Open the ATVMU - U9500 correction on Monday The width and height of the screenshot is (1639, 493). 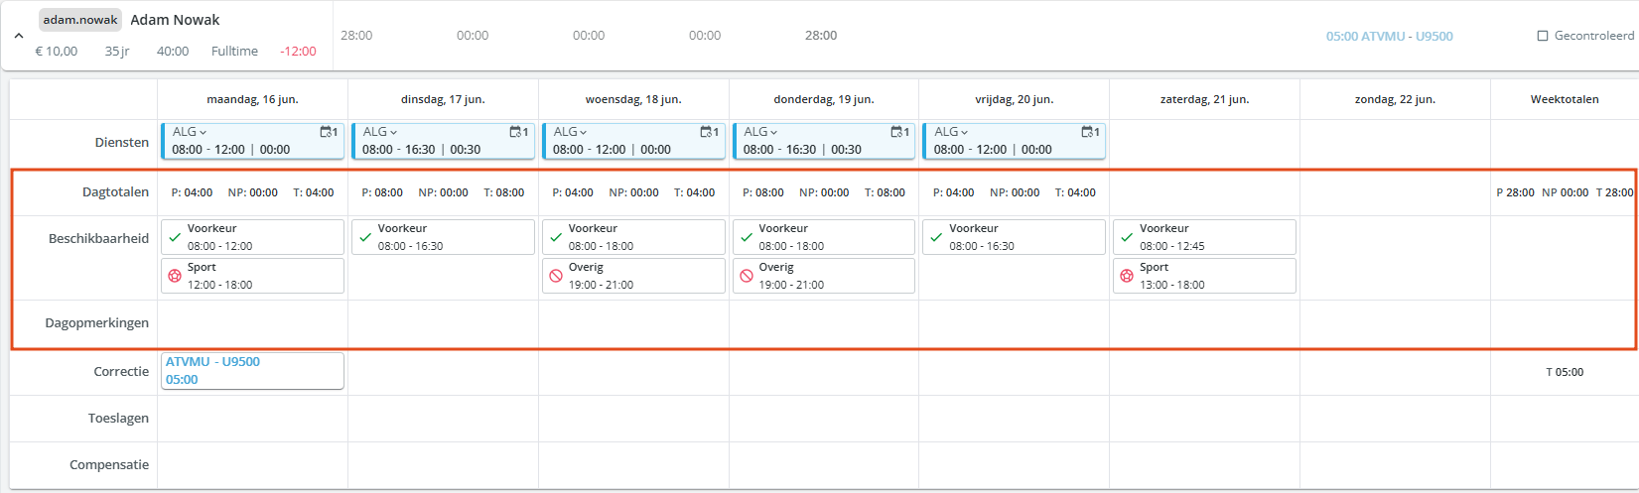click(x=252, y=371)
